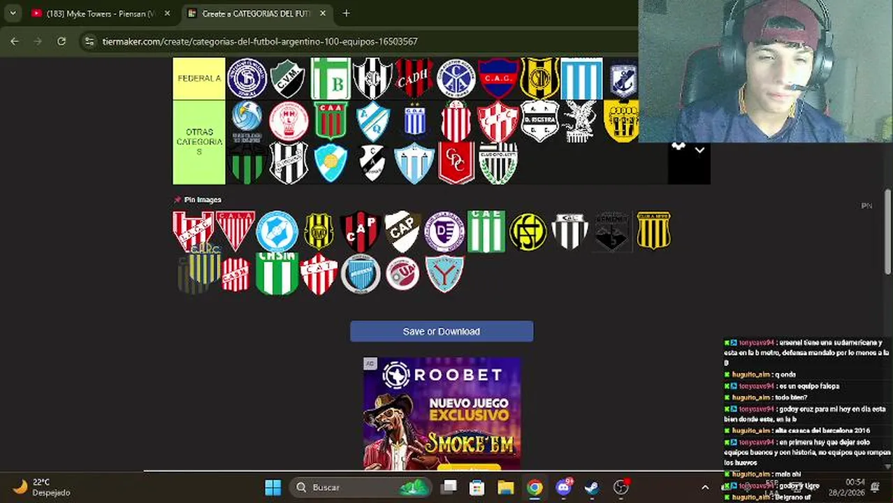Choose the C.A.C. red and blue crest
893x503 pixels.
tap(498, 78)
